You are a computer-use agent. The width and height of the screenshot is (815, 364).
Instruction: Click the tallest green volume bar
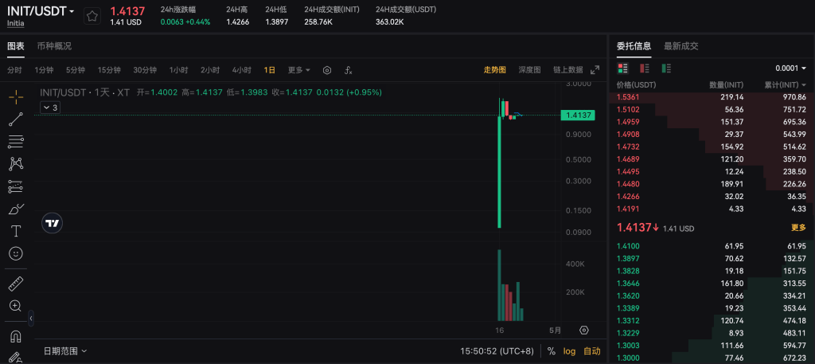500,285
